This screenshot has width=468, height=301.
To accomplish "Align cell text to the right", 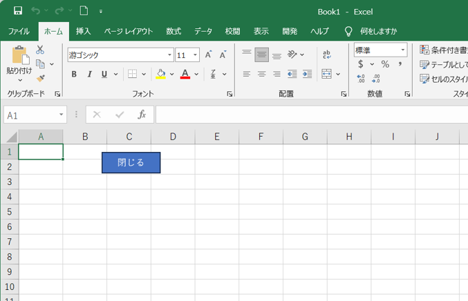I will coord(277,74).
